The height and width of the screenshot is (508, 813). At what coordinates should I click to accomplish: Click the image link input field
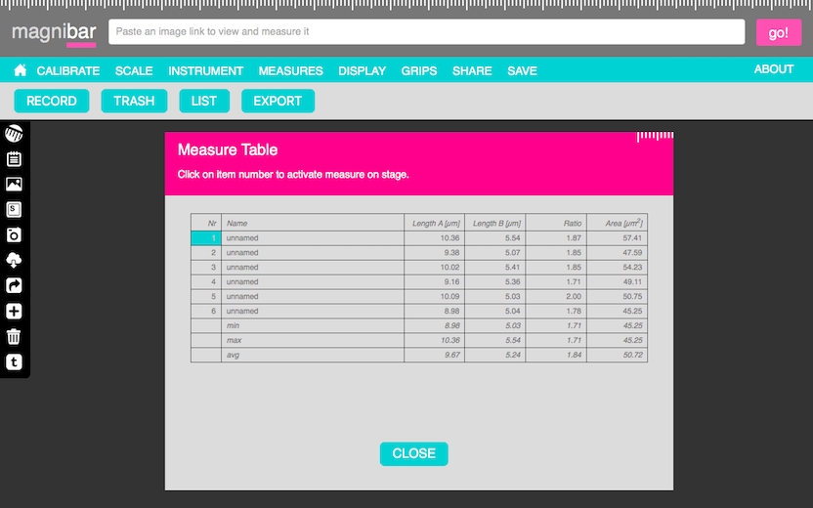click(426, 32)
